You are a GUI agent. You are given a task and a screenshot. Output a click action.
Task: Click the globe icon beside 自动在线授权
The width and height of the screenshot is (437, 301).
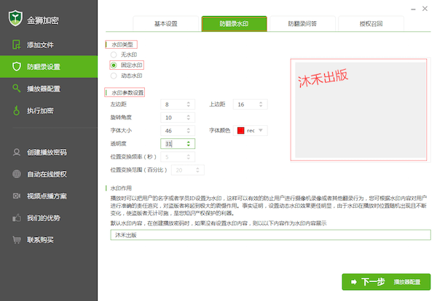point(17,174)
